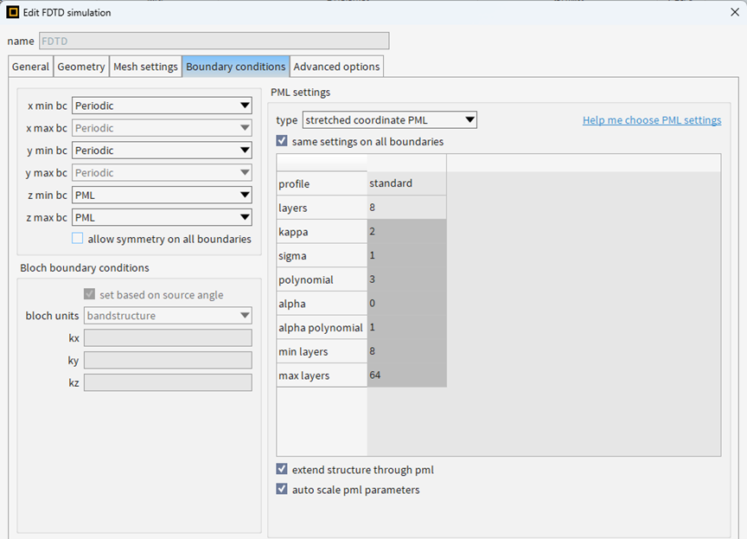Click the name input field
747x539 pixels.
[x=214, y=41]
